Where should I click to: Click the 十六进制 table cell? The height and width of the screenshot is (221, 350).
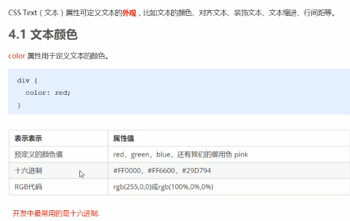pyautogui.click(x=59, y=171)
